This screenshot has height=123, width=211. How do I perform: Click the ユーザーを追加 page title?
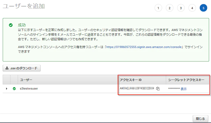coord(24,6)
